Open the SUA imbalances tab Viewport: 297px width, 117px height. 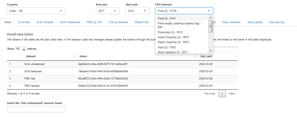(x=70, y=22)
